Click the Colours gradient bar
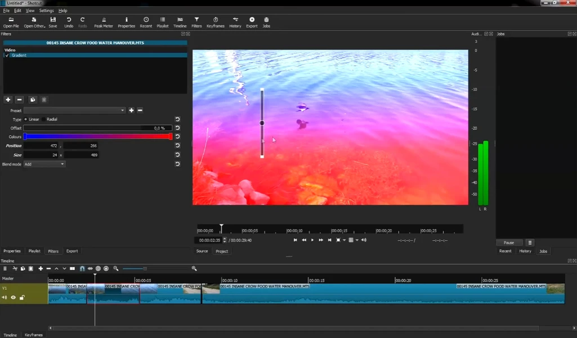 coord(97,137)
